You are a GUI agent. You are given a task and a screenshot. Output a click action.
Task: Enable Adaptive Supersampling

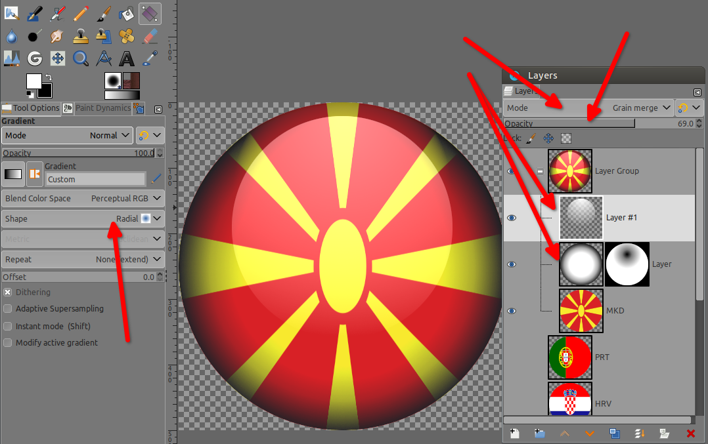pyautogui.click(x=8, y=309)
